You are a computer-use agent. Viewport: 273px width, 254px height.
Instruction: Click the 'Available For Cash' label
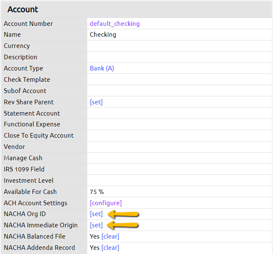(30, 192)
